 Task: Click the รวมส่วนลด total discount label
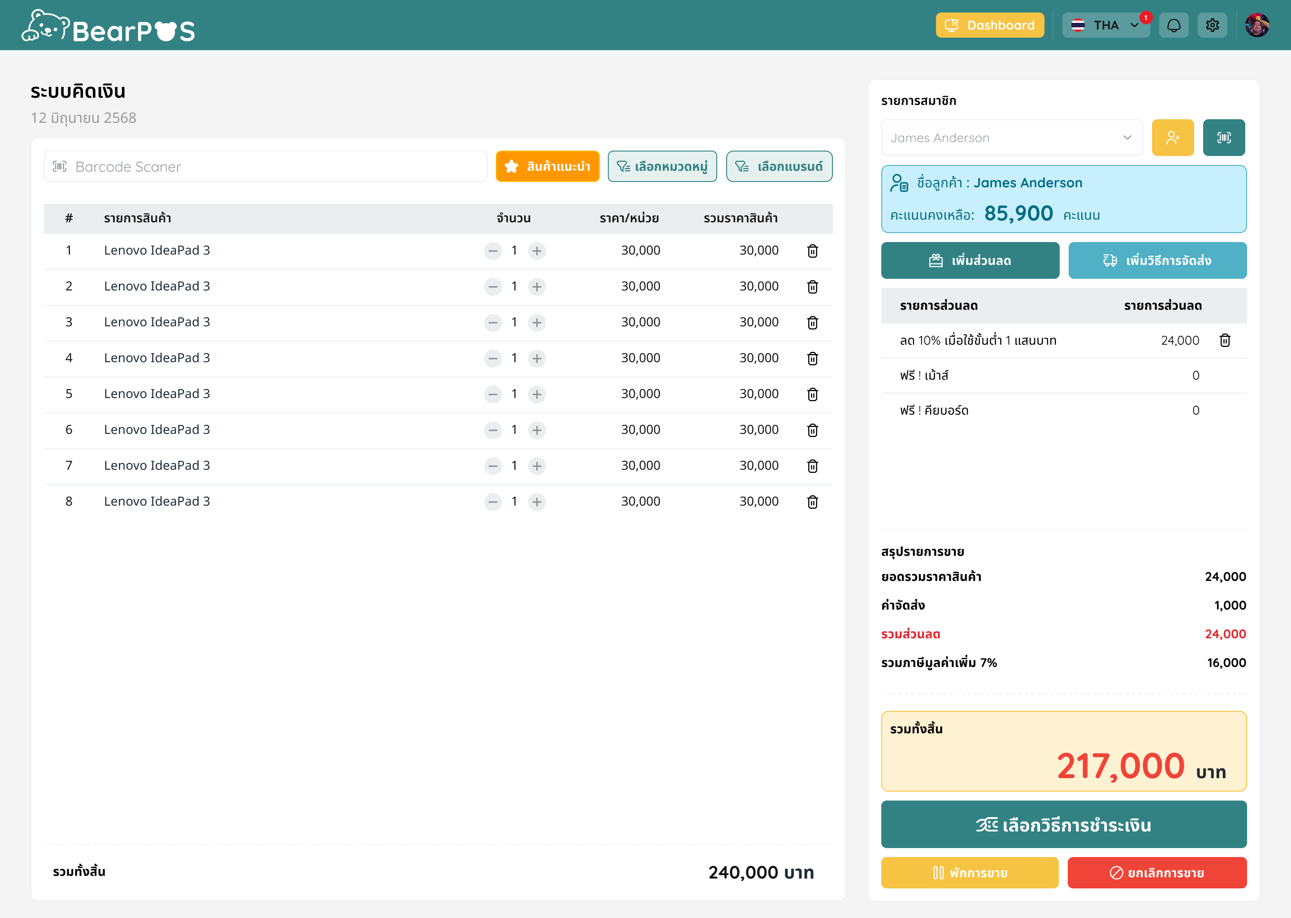(x=910, y=634)
